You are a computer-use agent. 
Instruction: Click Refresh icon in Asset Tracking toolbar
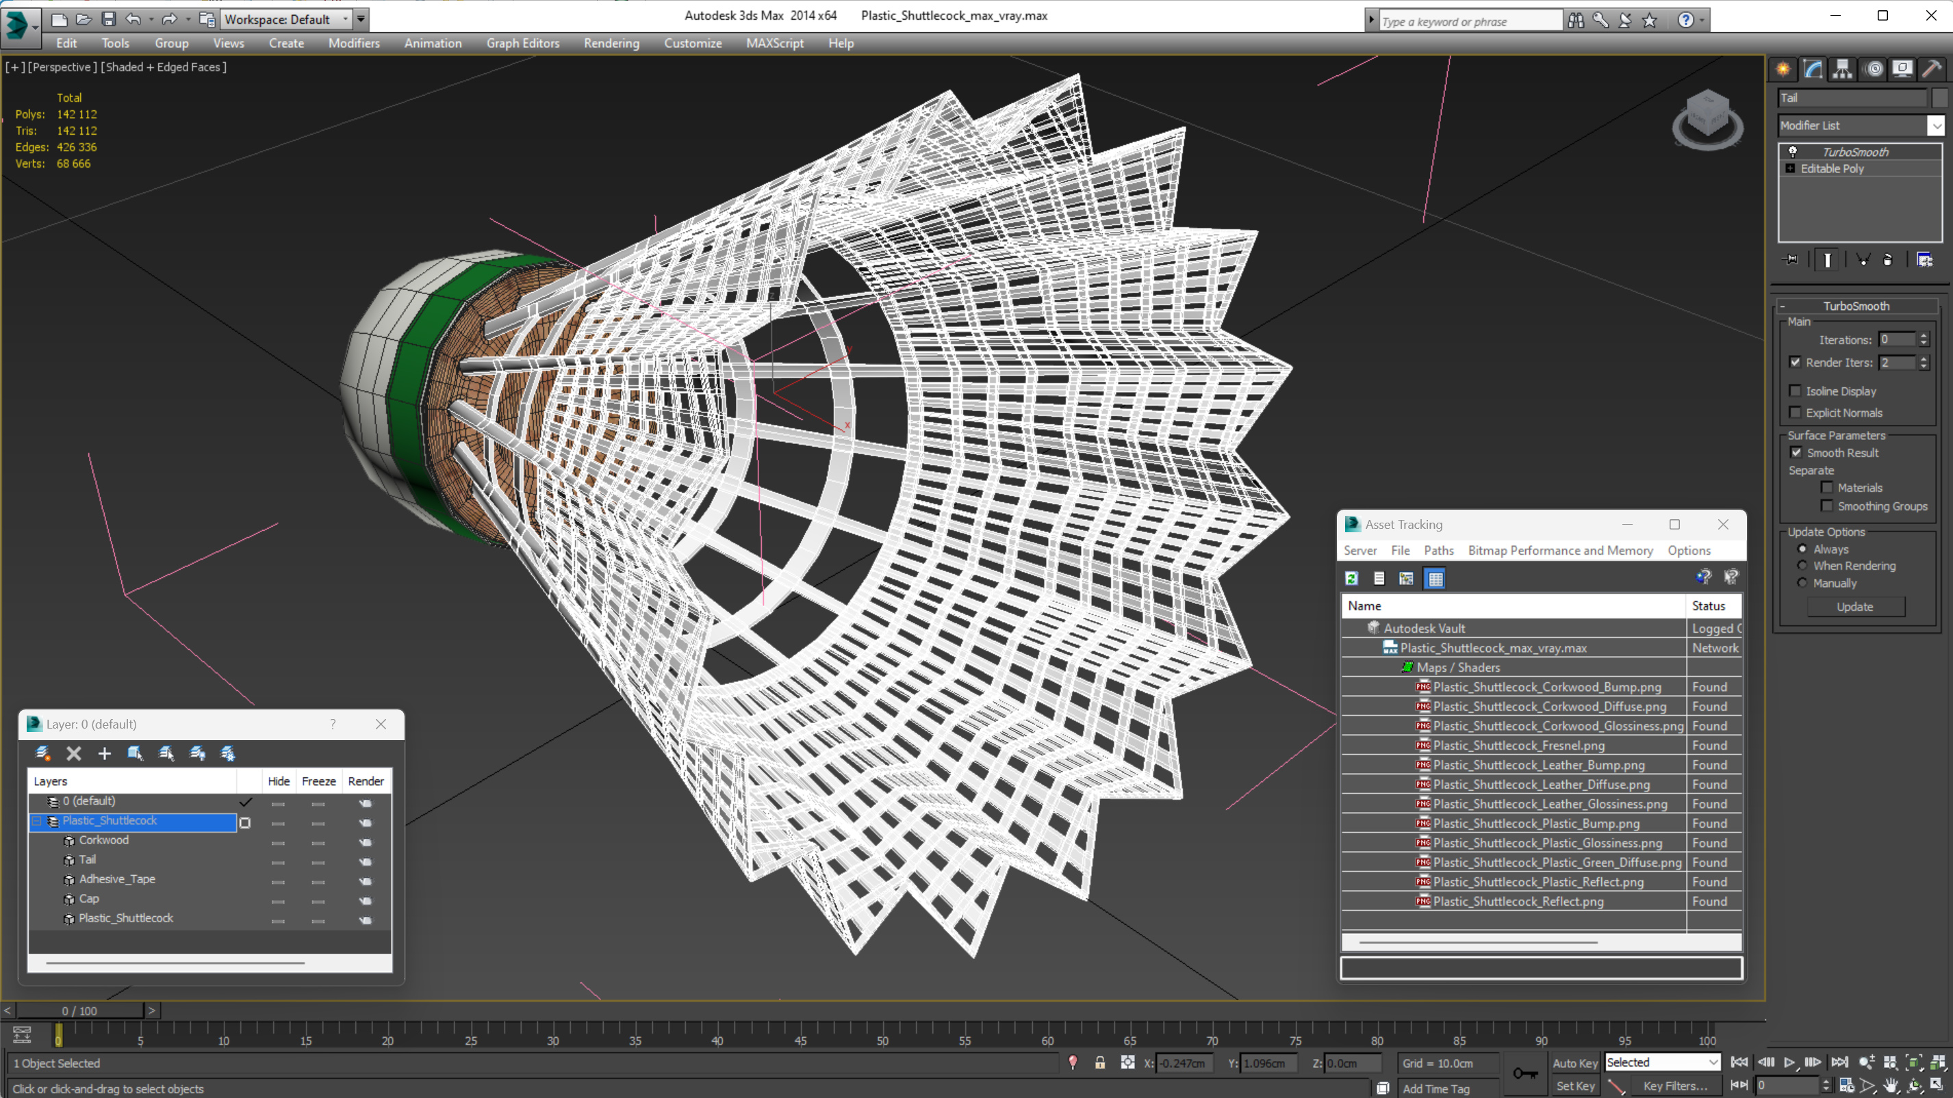(1352, 578)
